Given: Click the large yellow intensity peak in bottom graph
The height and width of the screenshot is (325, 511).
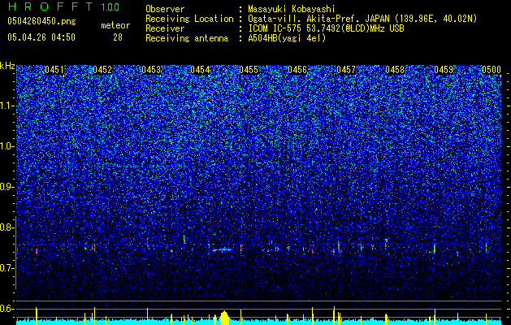Looking at the screenshot, I should [x=224, y=318].
